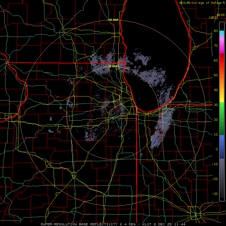Click the 40 value on the dBZ scale
Screen dimensions: 226x226
(216, 90)
